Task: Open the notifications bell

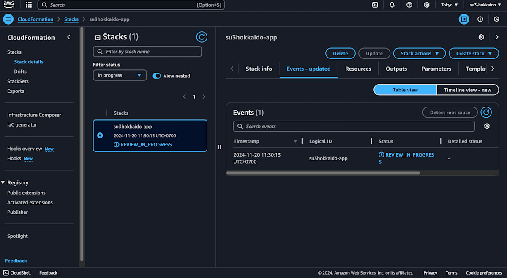Action: [x=392, y=5]
